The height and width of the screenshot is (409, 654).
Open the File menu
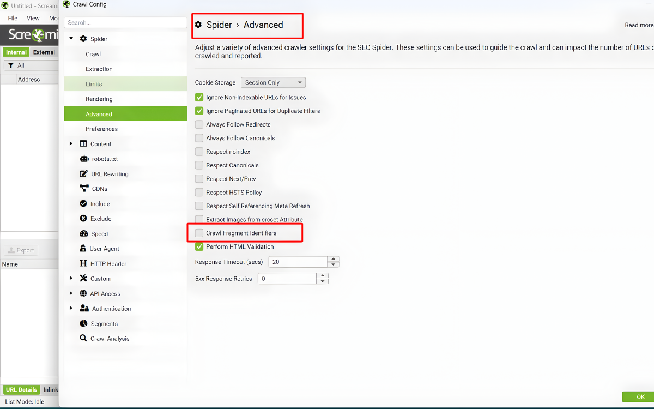[13, 18]
